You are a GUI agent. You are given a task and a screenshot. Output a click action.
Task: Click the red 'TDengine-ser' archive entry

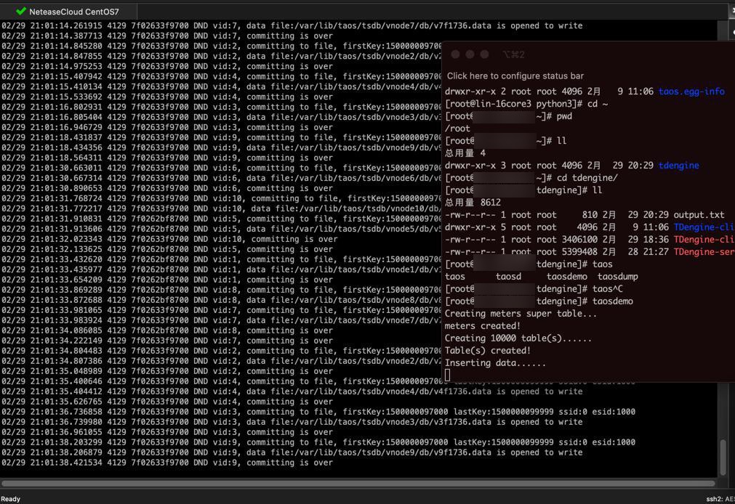click(x=704, y=251)
